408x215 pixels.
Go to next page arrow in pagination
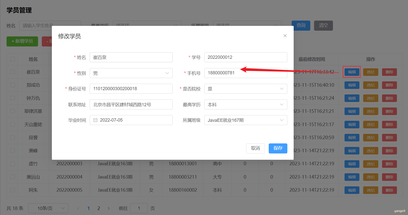point(109,208)
